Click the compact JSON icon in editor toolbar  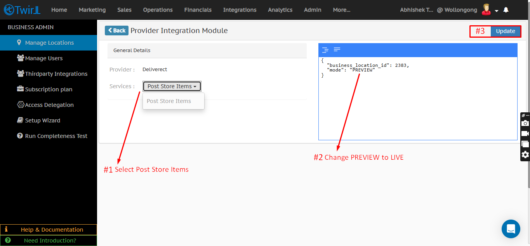(x=337, y=50)
